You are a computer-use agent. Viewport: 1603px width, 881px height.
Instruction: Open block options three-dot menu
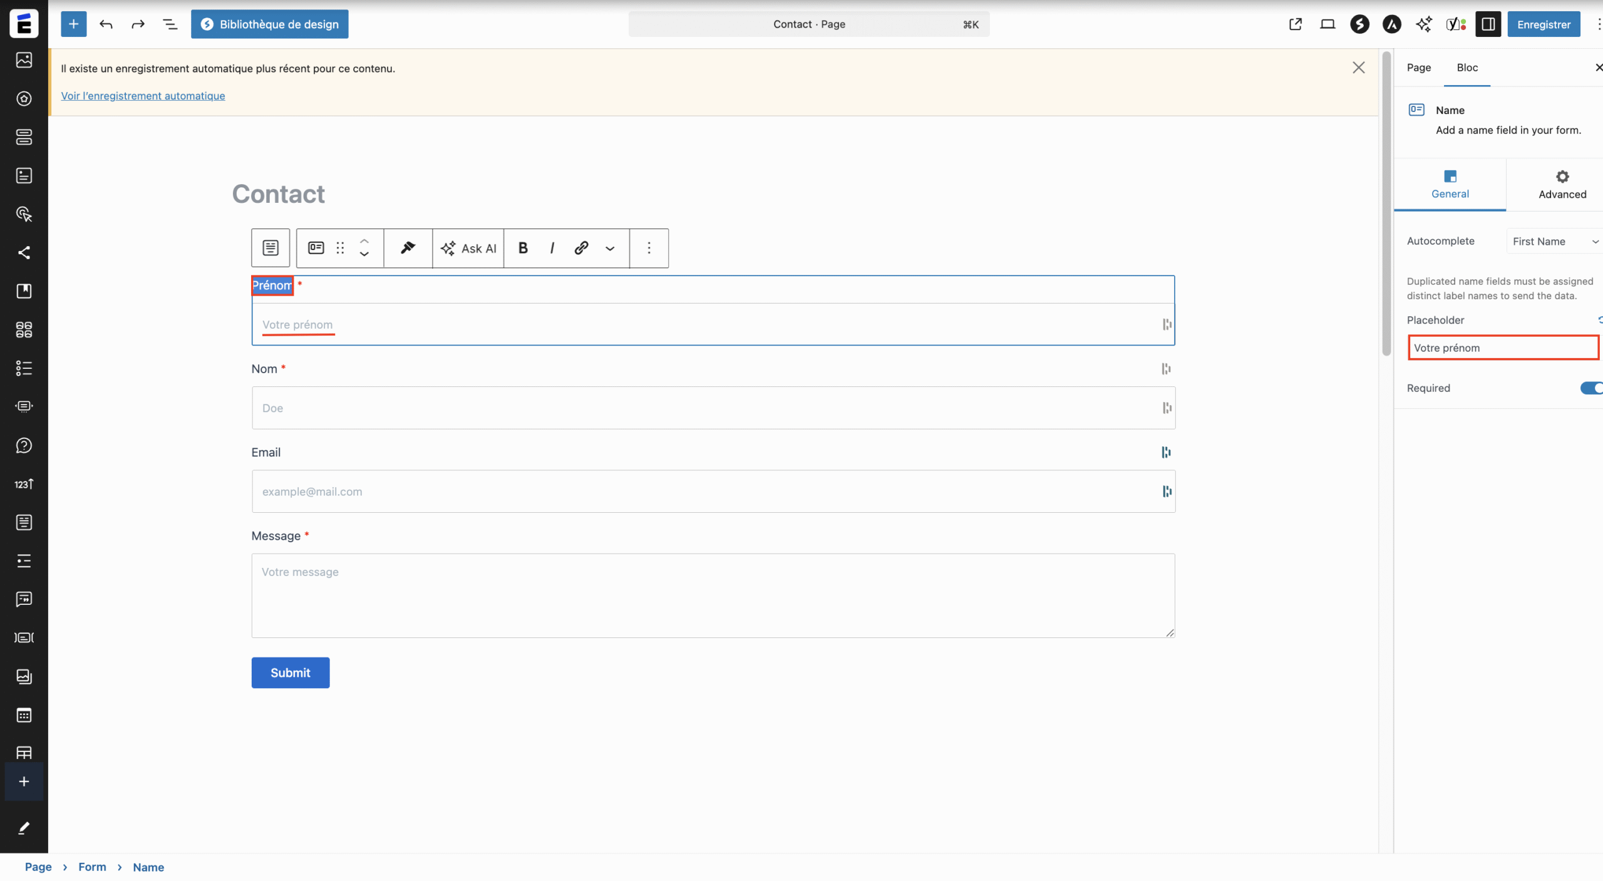[x=649, y=249]
